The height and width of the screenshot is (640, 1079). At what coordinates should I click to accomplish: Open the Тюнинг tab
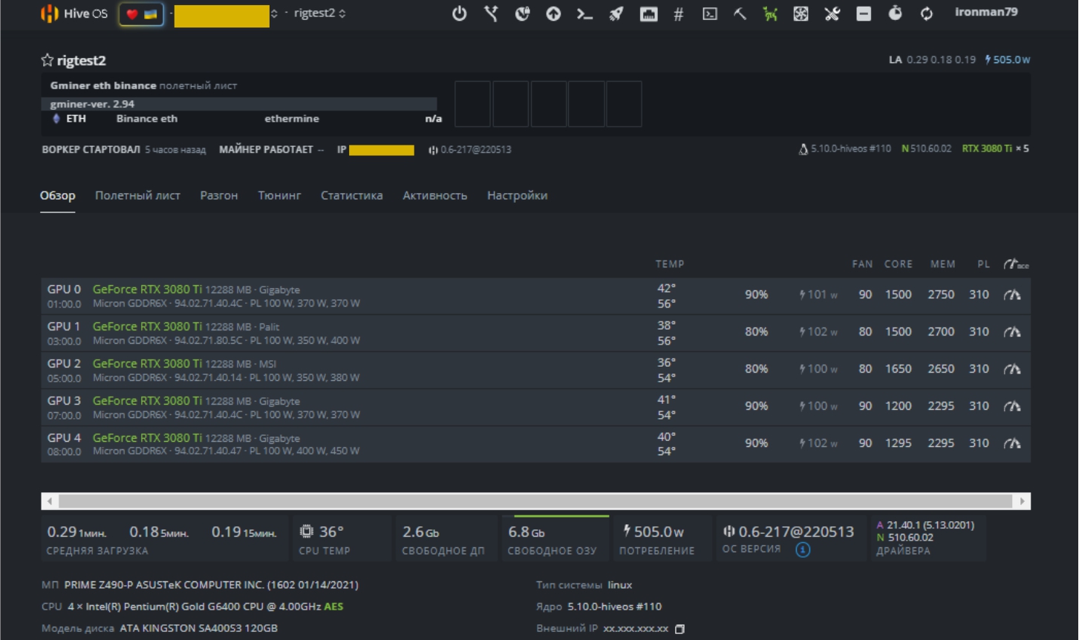279,195
